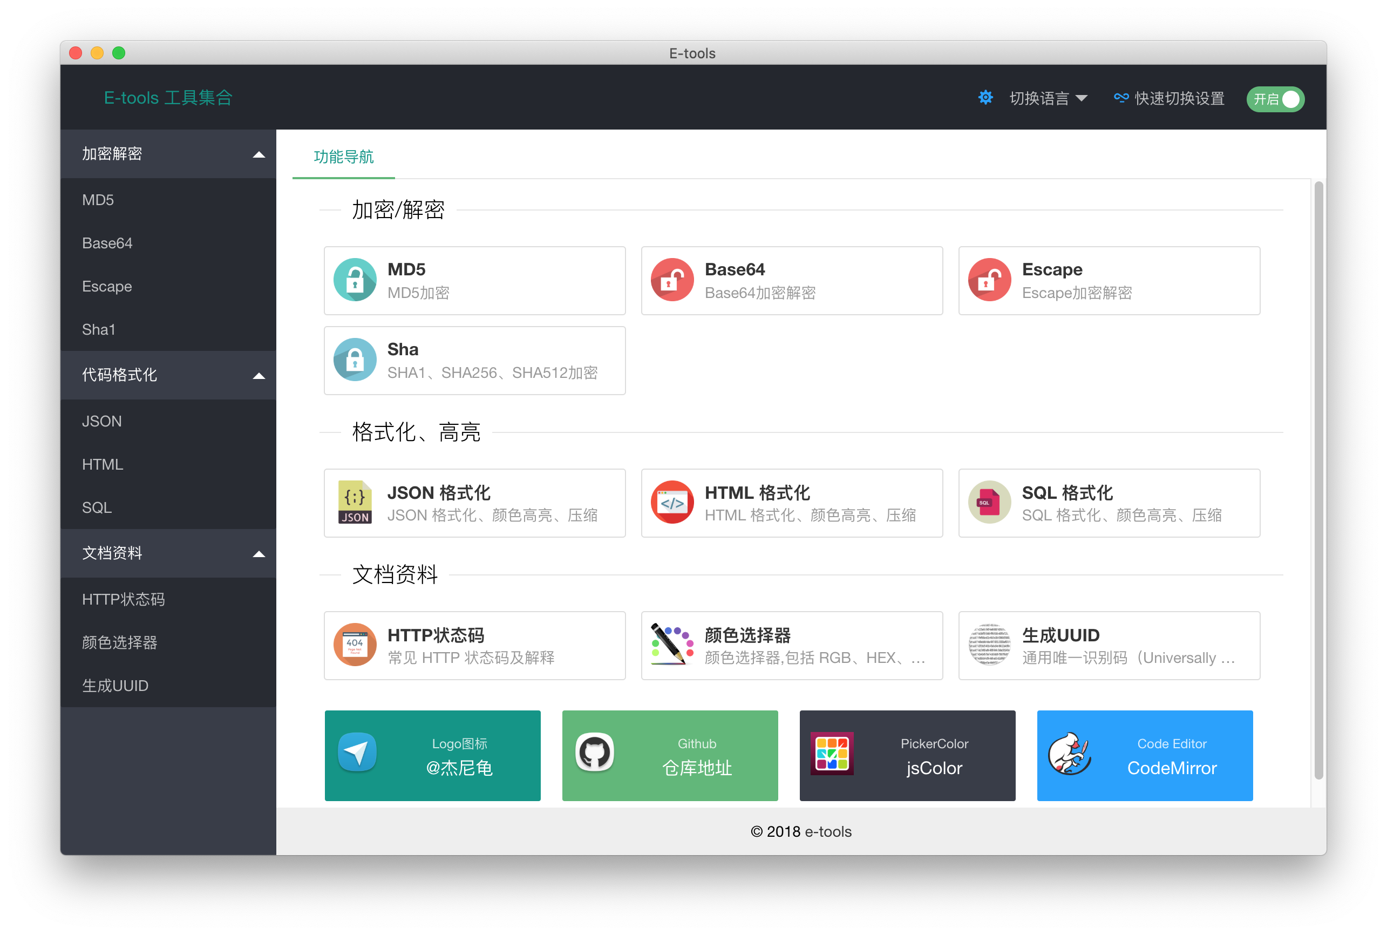Click the © 2018 e-tools footer text

[800, 831]
